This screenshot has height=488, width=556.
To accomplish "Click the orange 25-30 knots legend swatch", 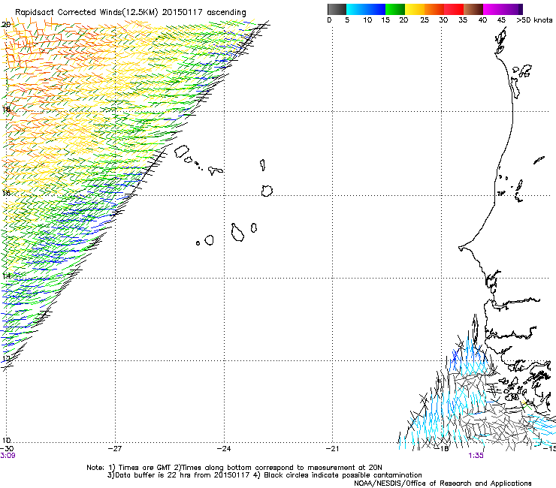I will pyautogui.click(x=434, y=9).
